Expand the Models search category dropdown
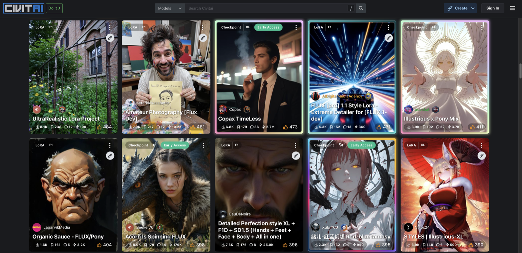 point(170,8)
